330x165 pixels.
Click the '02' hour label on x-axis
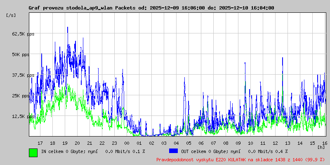click(151, 143)
